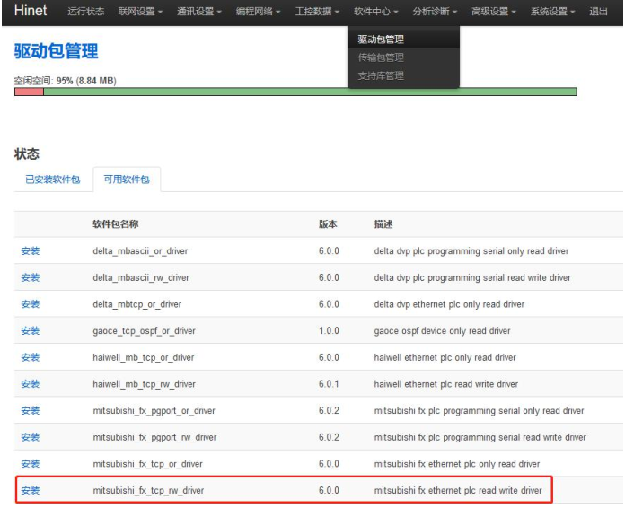Screen dimensions: 625x508
Task: Install the delta_mbascii_or_driver package
Action: point(31,251)
